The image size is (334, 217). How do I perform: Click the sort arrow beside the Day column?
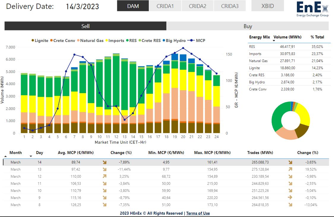31,156
